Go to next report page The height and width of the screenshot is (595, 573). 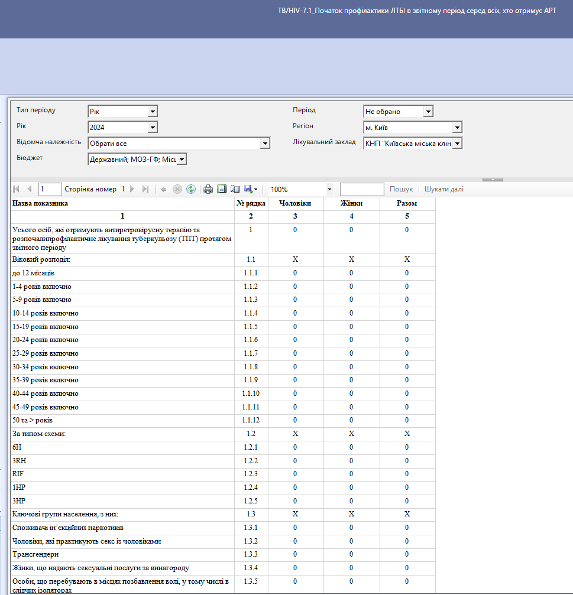click(132, 189)
